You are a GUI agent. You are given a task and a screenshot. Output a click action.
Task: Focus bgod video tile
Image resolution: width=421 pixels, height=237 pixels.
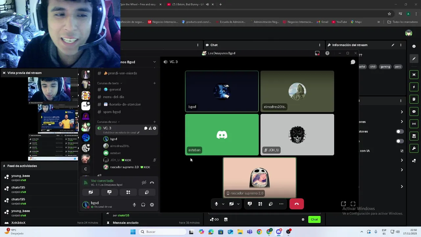222,92
